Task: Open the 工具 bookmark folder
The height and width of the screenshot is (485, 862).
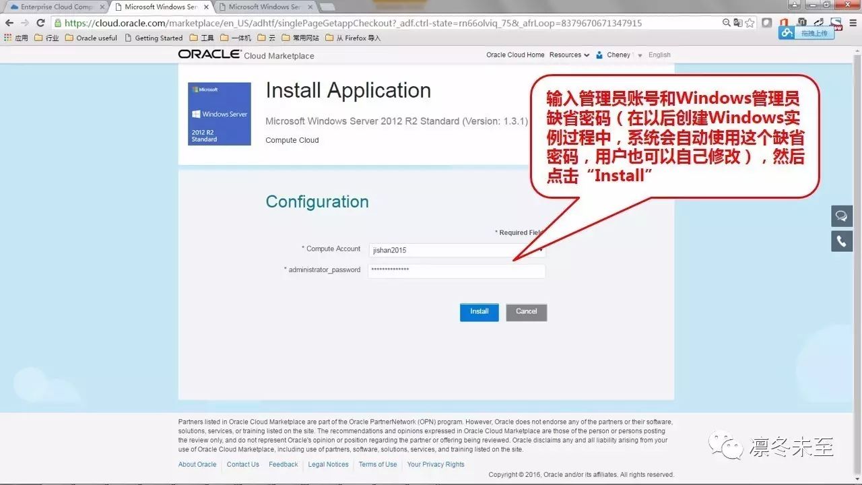Action: [x=201, y=38]
